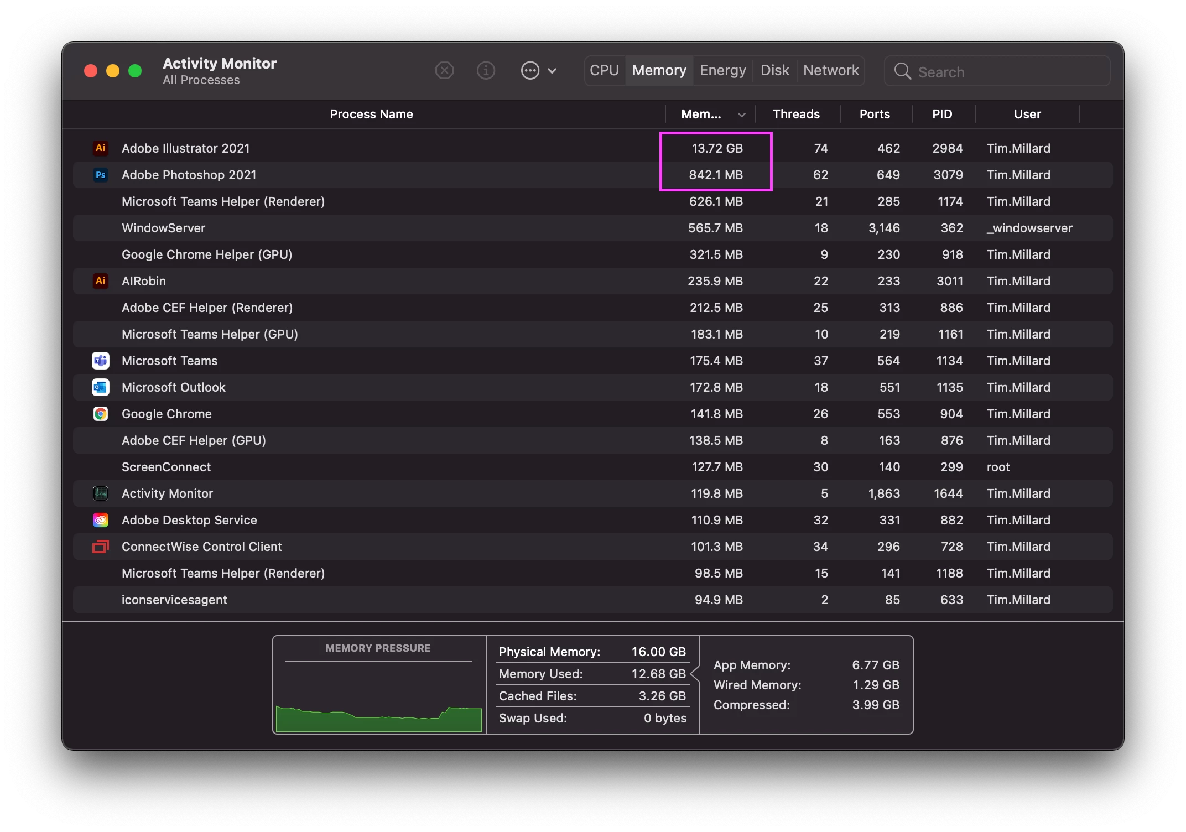Click the Adobe Desktop Service icon

[100, 520]
